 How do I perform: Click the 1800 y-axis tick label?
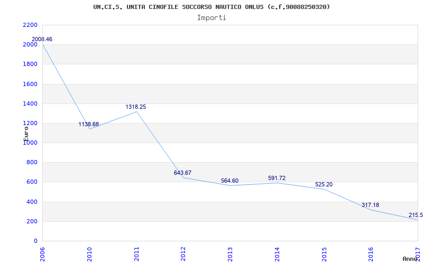(30, 64)
